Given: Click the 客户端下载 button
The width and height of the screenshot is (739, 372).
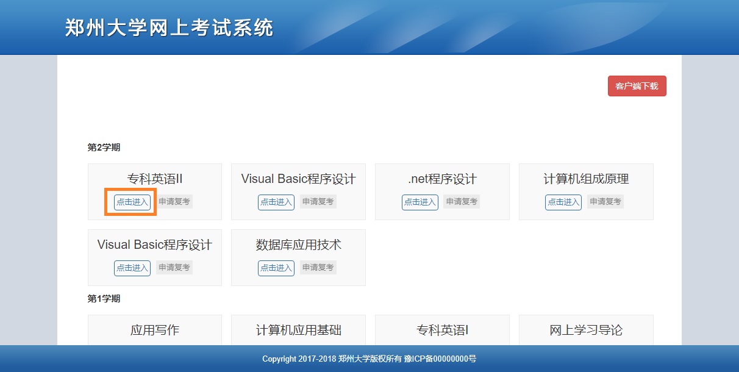Looking at the screenshot, I should pos(637,86).
